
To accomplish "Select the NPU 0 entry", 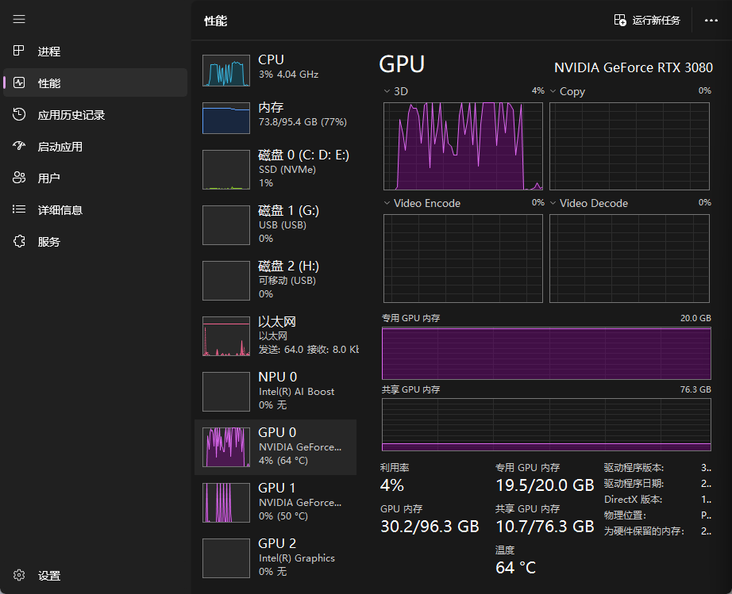I will coord(275,391).
